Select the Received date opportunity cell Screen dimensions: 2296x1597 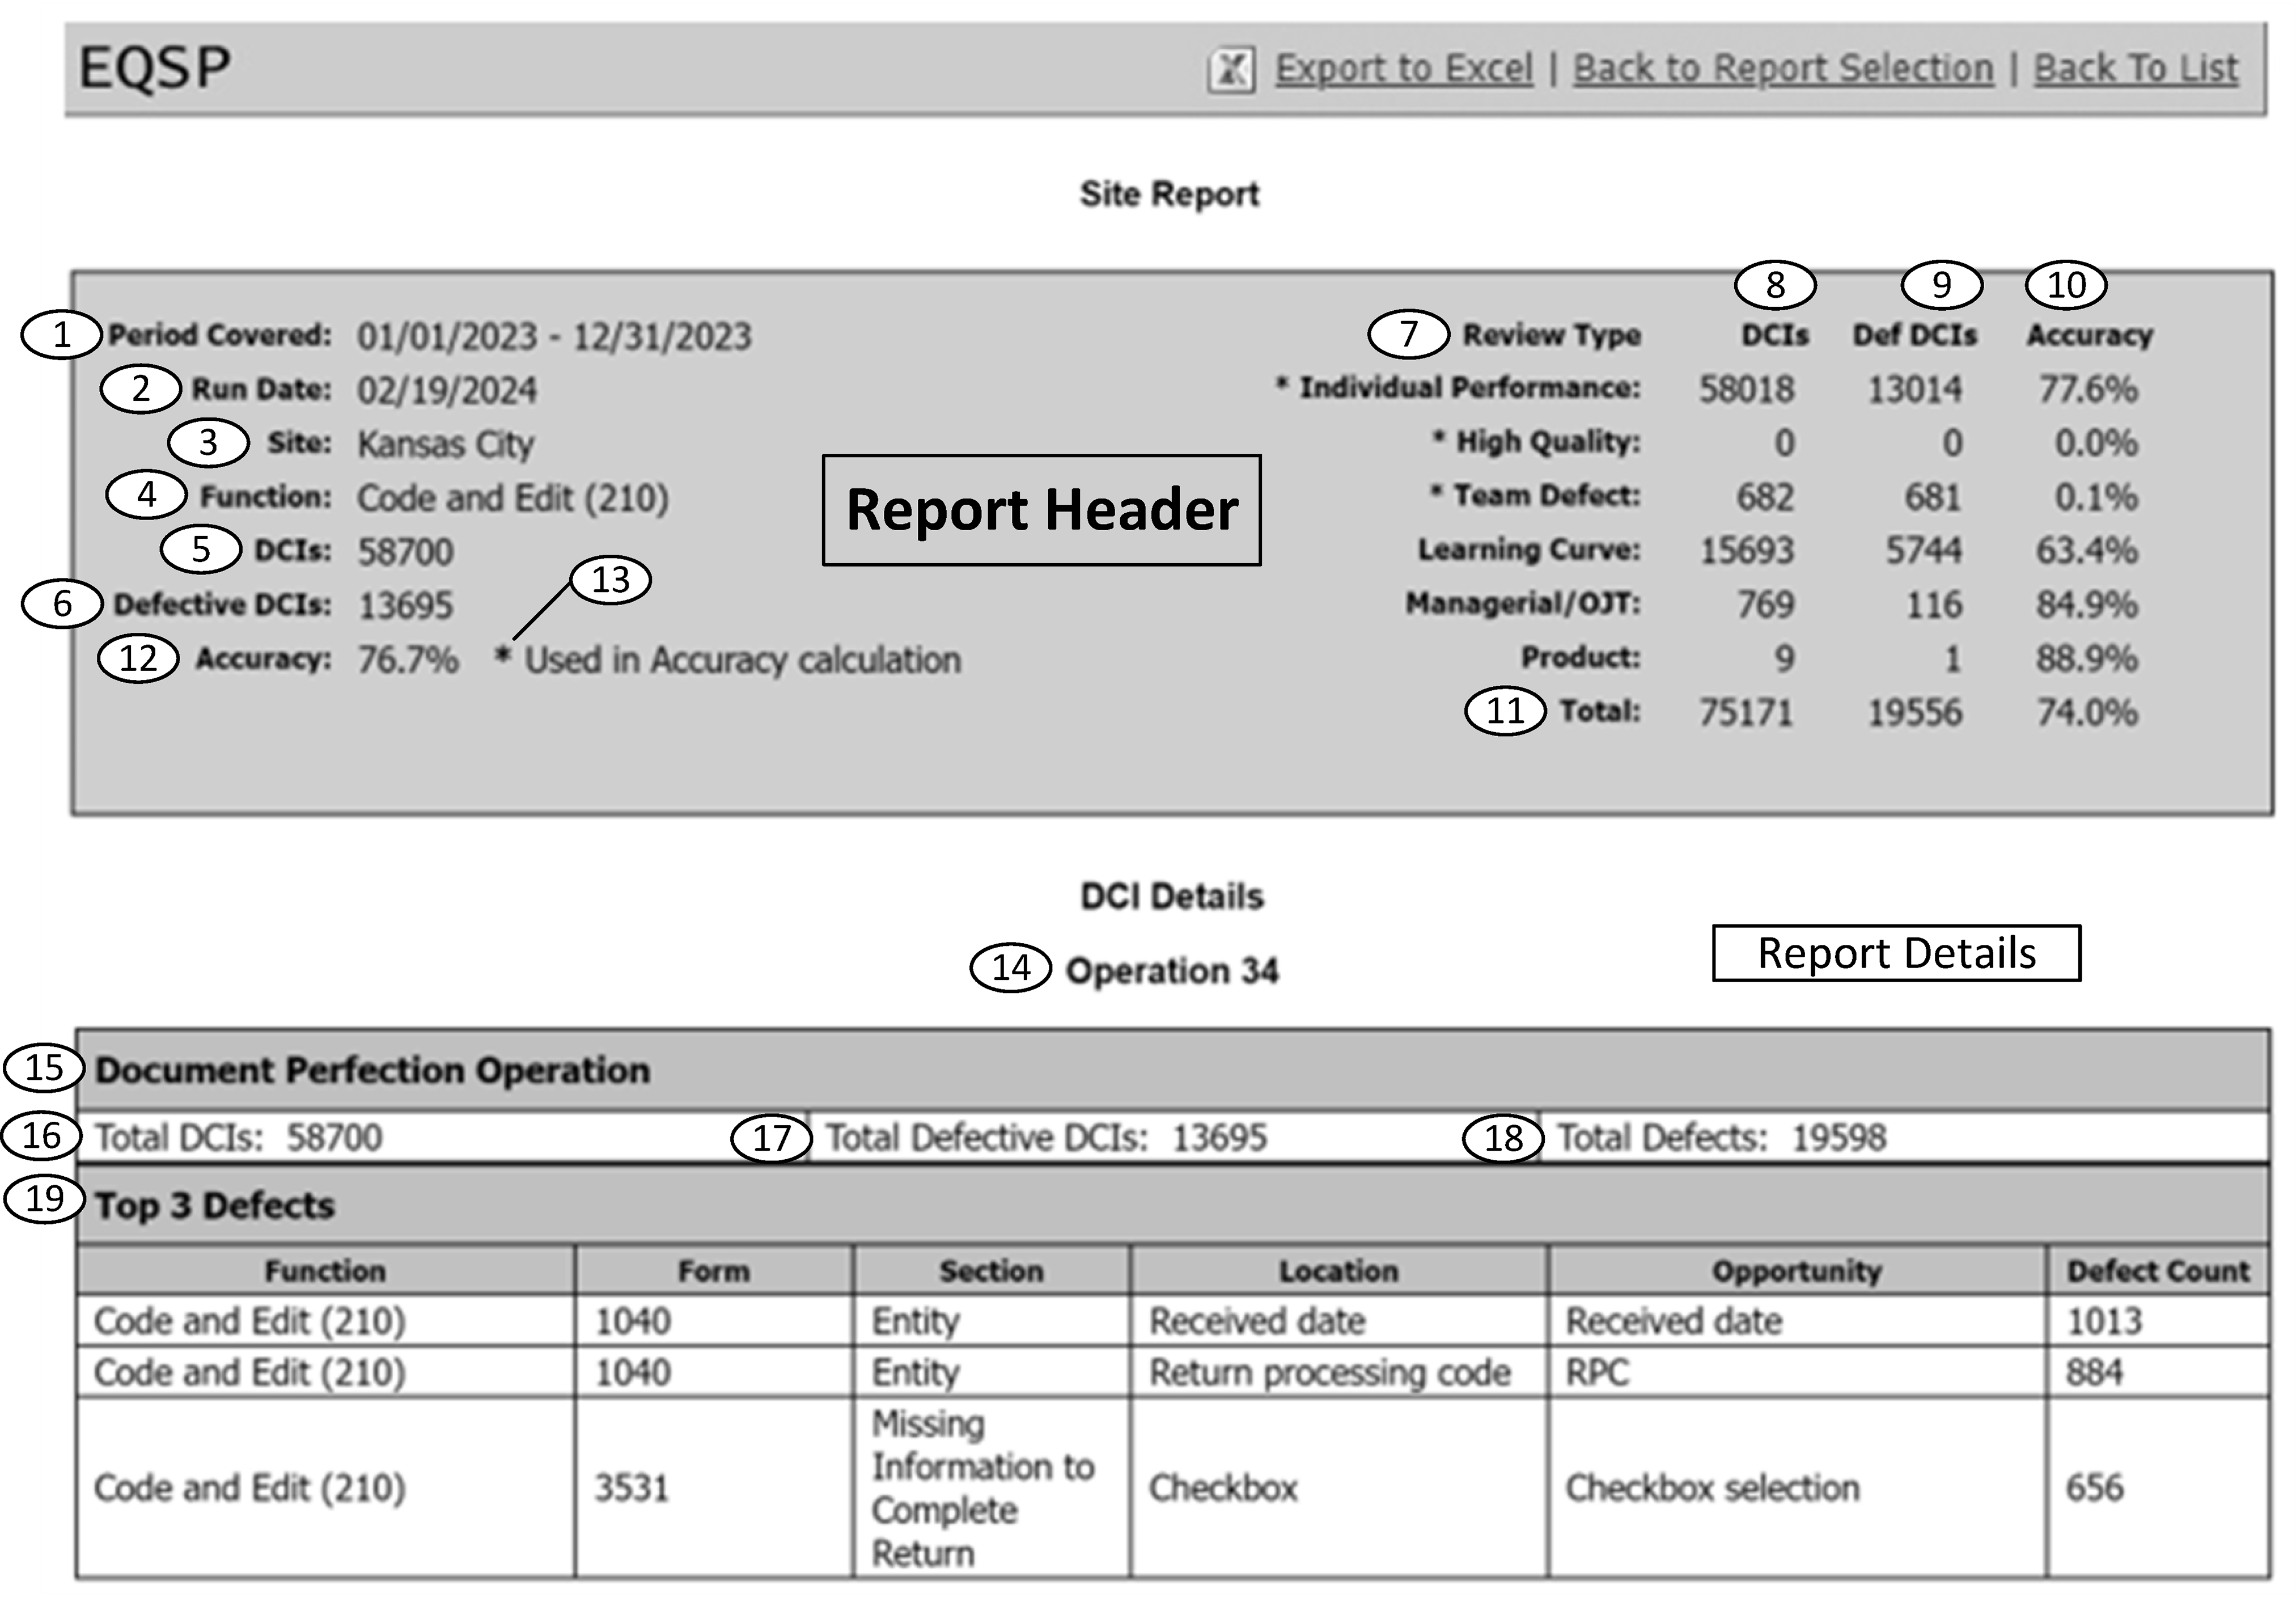1673,1322
